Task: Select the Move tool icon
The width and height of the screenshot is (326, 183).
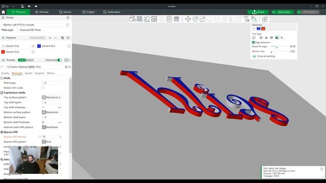Action: tap(188, 19)
